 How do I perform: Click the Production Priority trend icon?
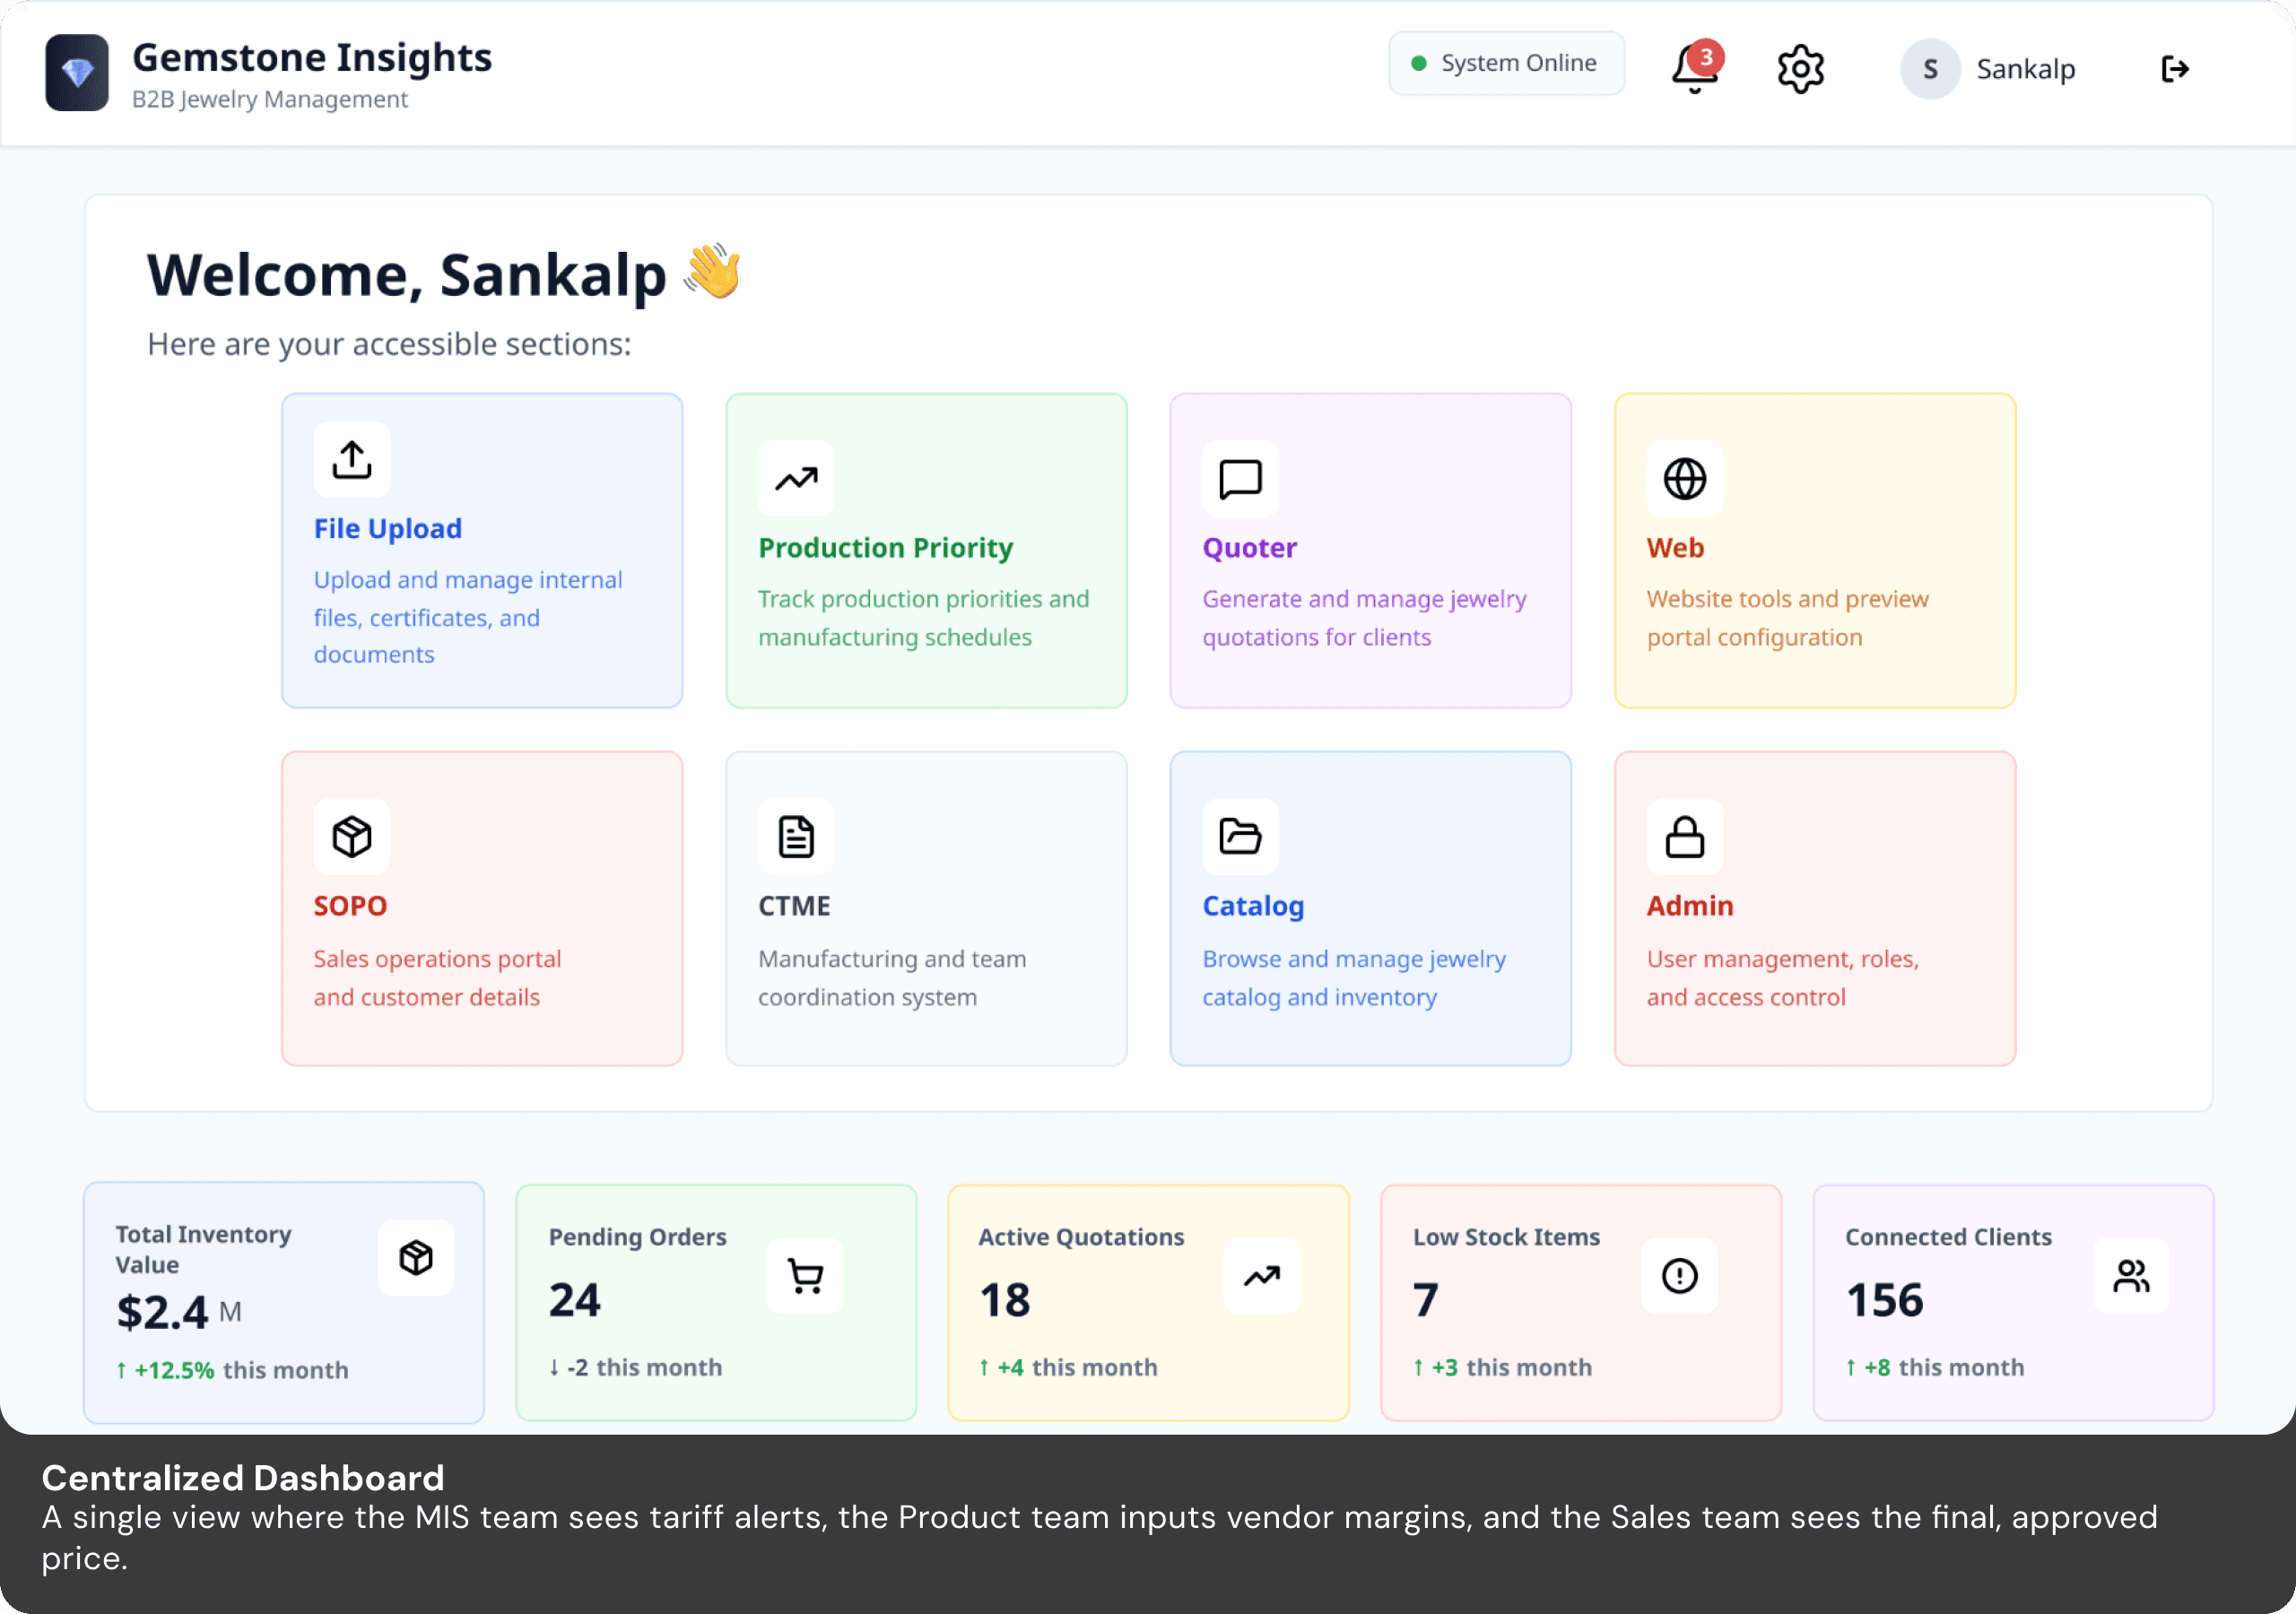tap(796, 479)
